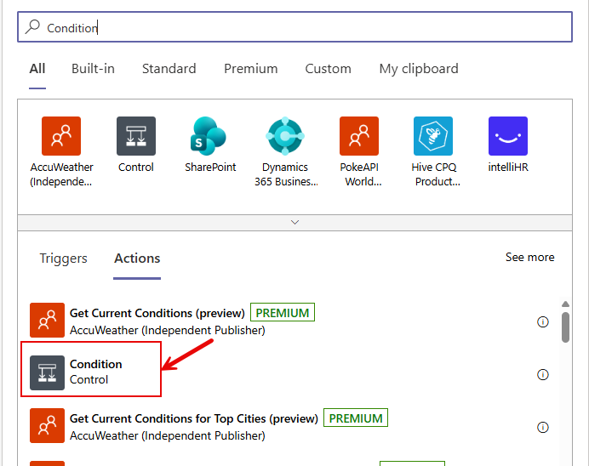Select the Condition Control action
589x466 pixels.
[x=95, y=372]
